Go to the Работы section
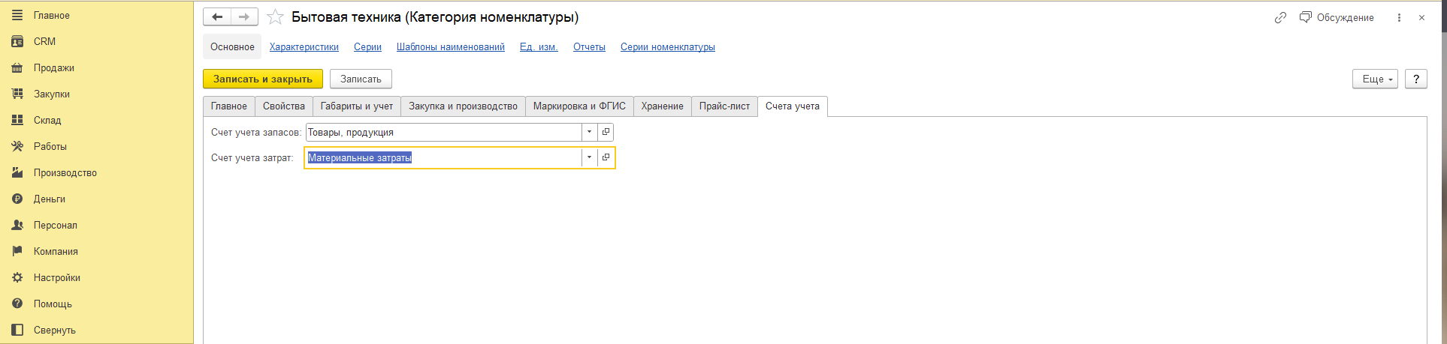 coord(50,146)
